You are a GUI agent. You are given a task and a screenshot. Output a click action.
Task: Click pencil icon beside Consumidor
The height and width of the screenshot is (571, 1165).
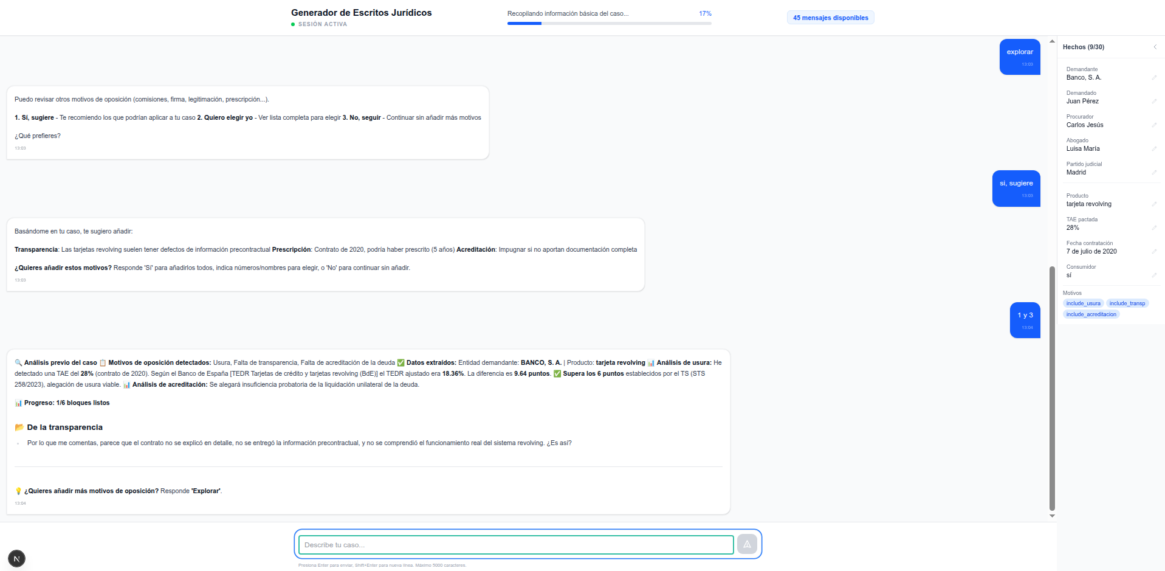(1154, 275)
